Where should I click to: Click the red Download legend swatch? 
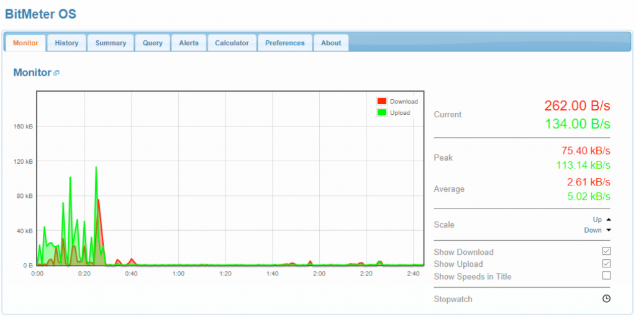click(381, 101)
